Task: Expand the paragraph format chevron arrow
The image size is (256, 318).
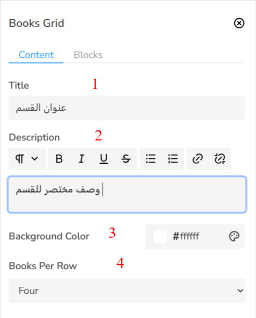Action: pos(35,159)
